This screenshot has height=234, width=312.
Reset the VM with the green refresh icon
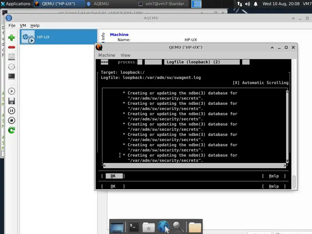click(12, 130)
